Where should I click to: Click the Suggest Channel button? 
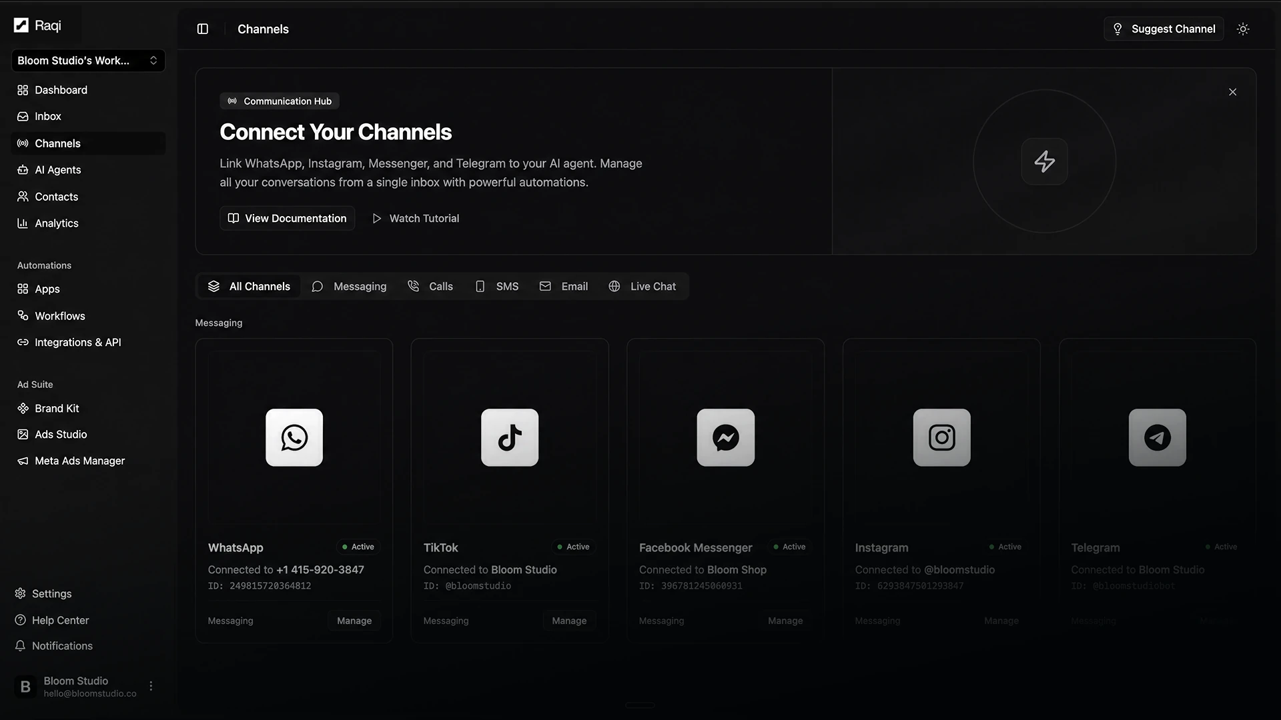(1164, 29)
